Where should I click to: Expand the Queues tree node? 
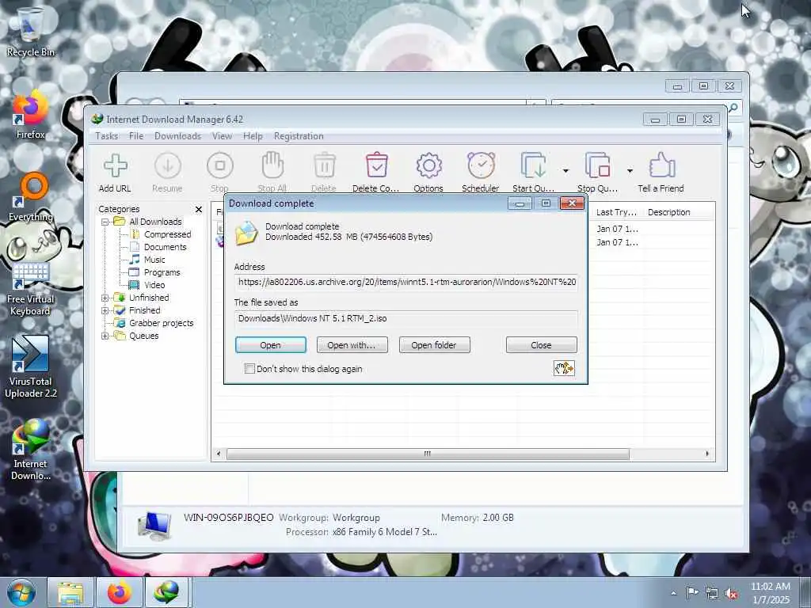(x=105, y=336)
